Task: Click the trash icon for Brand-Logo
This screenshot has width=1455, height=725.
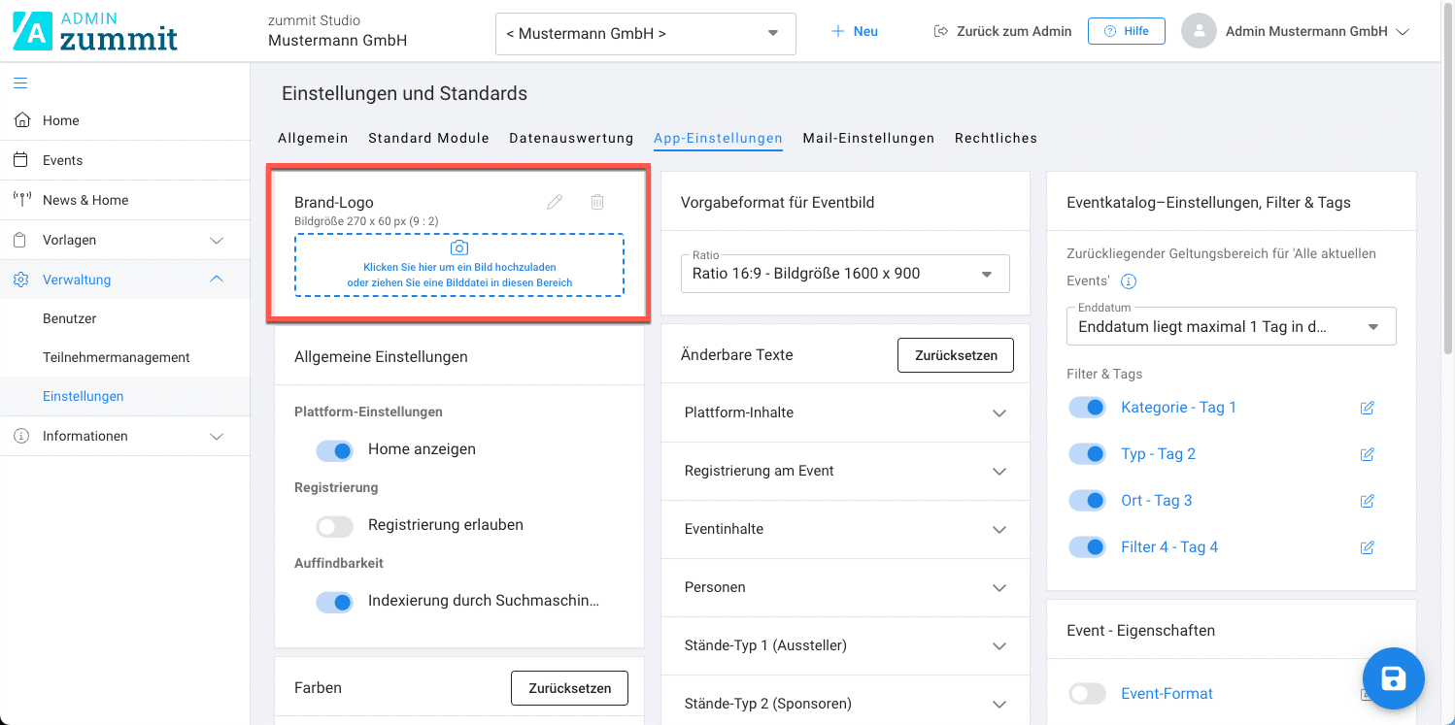Action: [x=597, y=202]
